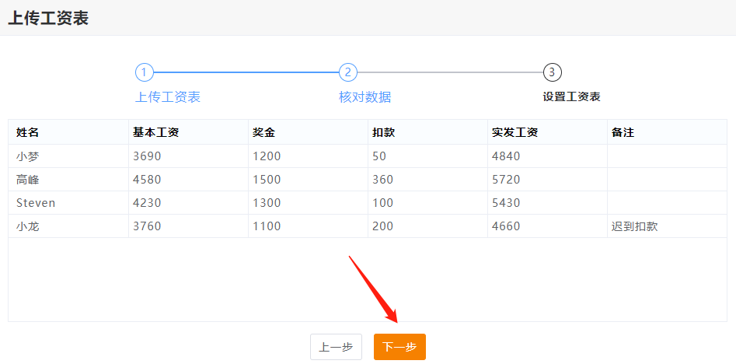This screenshot has width=736, height=364.
Task: Select step 3 circle icon
Action: tap(552, 72)
